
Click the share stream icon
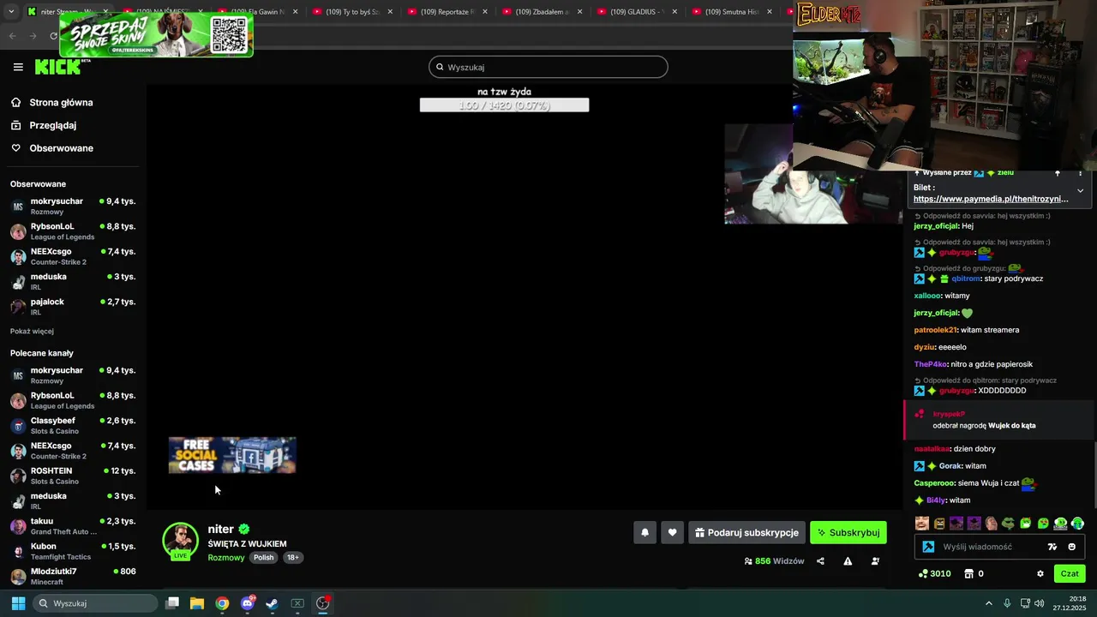click(820, 561)
